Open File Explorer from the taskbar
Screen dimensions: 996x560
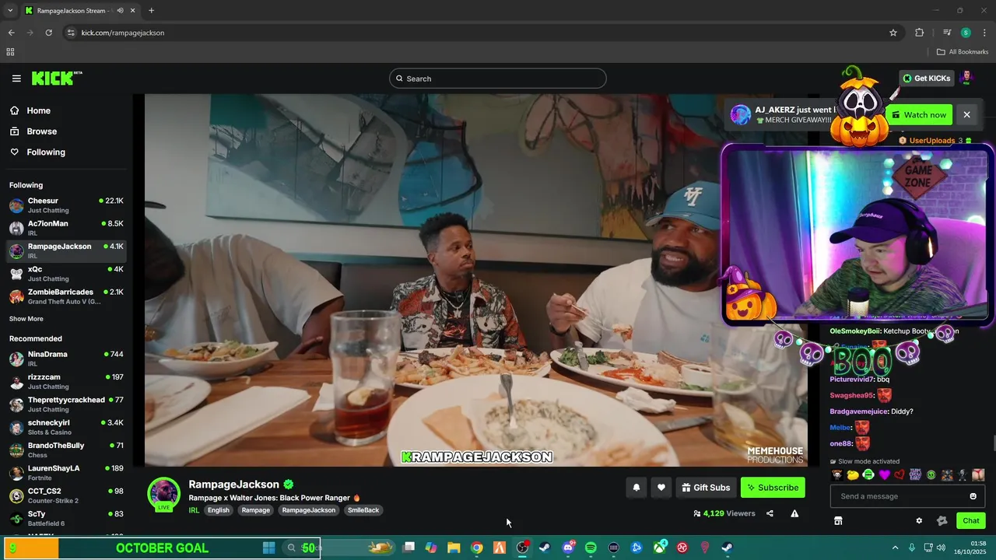click(x=454, y=548)
